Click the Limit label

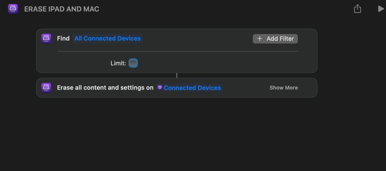pyautogui.click(x=118, y=63)
